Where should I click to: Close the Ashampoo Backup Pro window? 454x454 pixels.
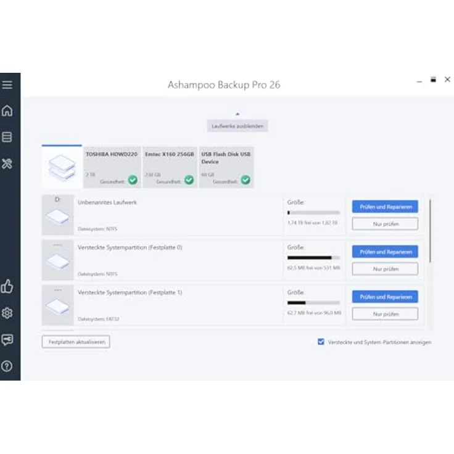pos(447,80)
